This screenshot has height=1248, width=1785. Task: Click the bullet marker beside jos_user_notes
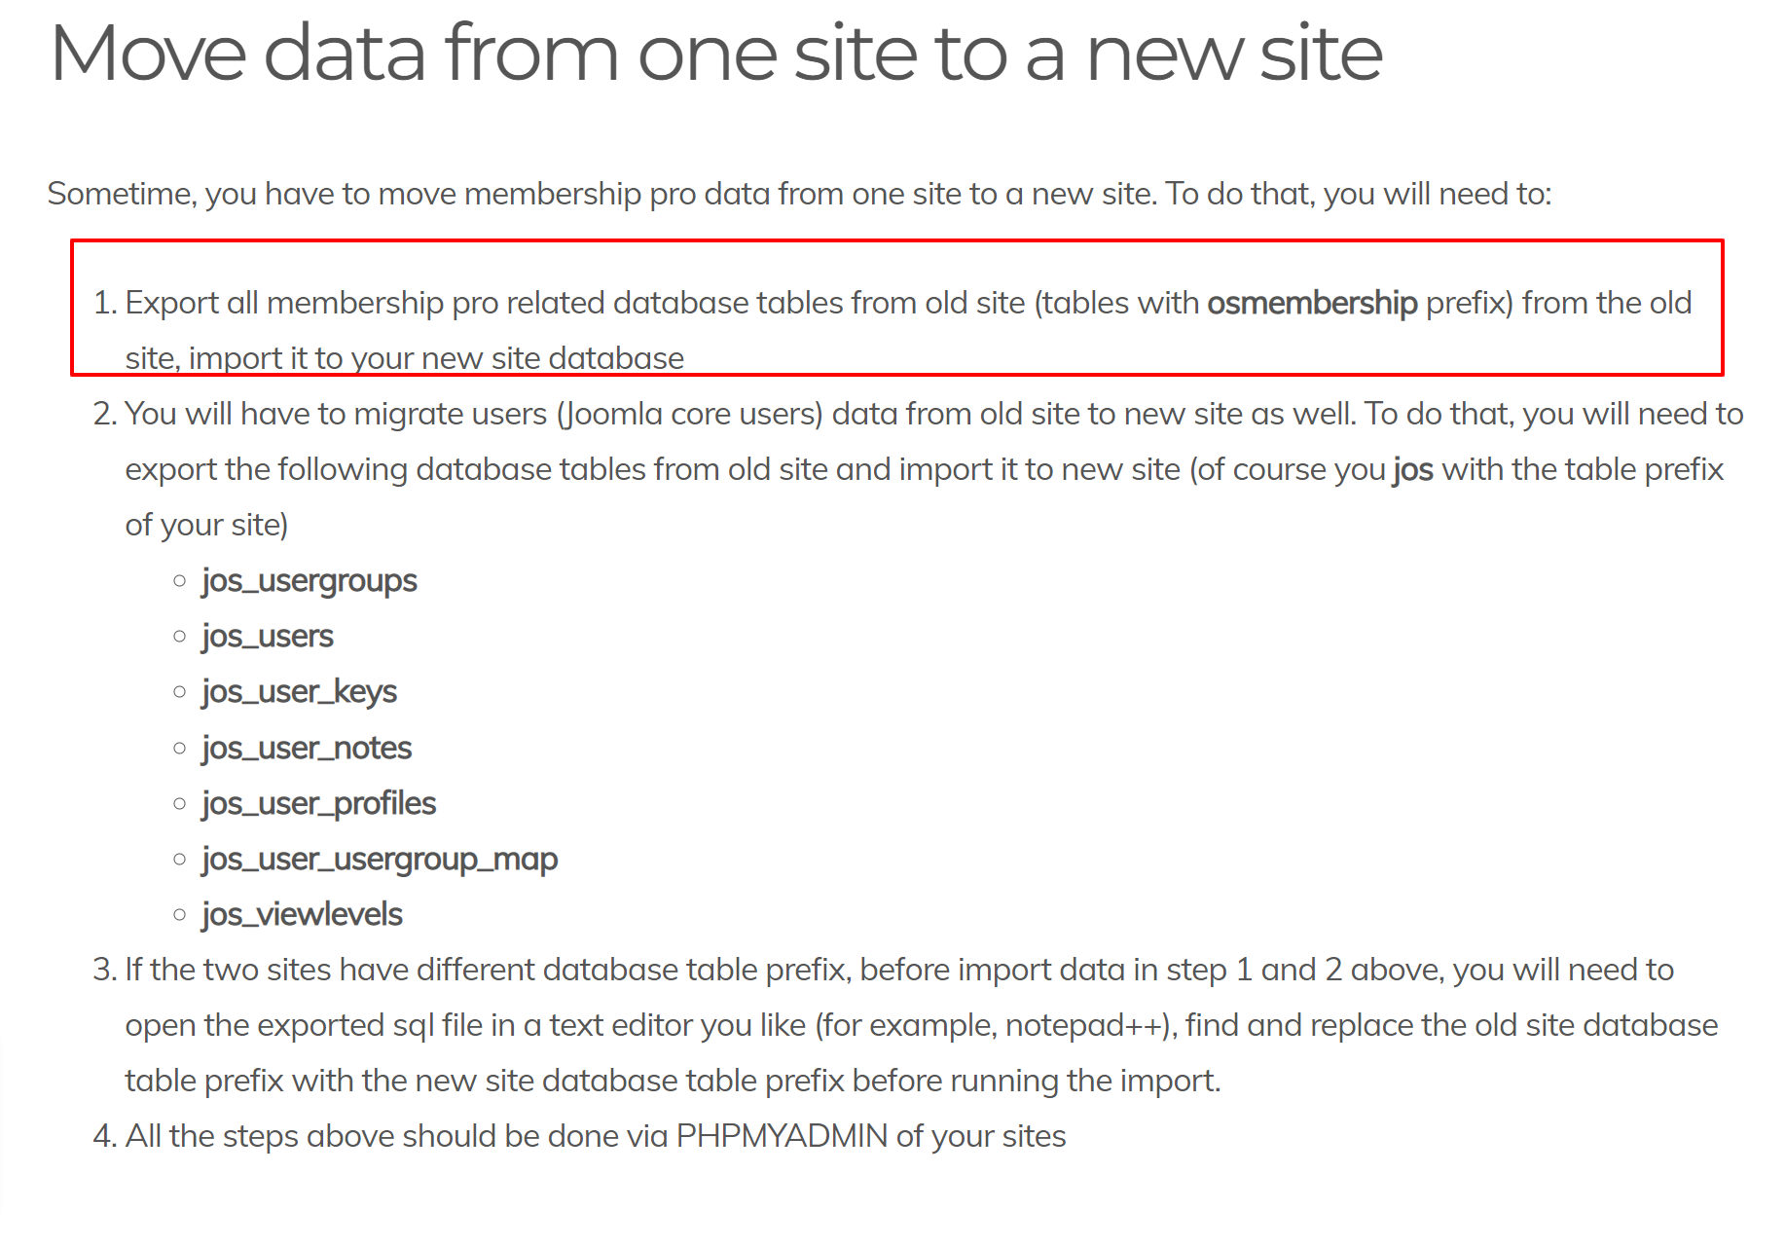point(179,749)
